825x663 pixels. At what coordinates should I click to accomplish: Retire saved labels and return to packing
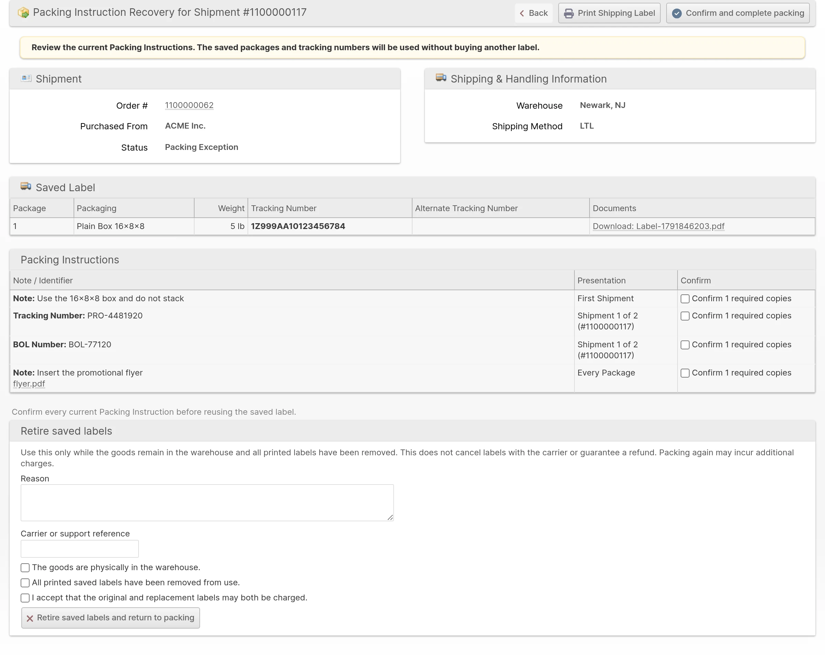(x=111, y=618)
